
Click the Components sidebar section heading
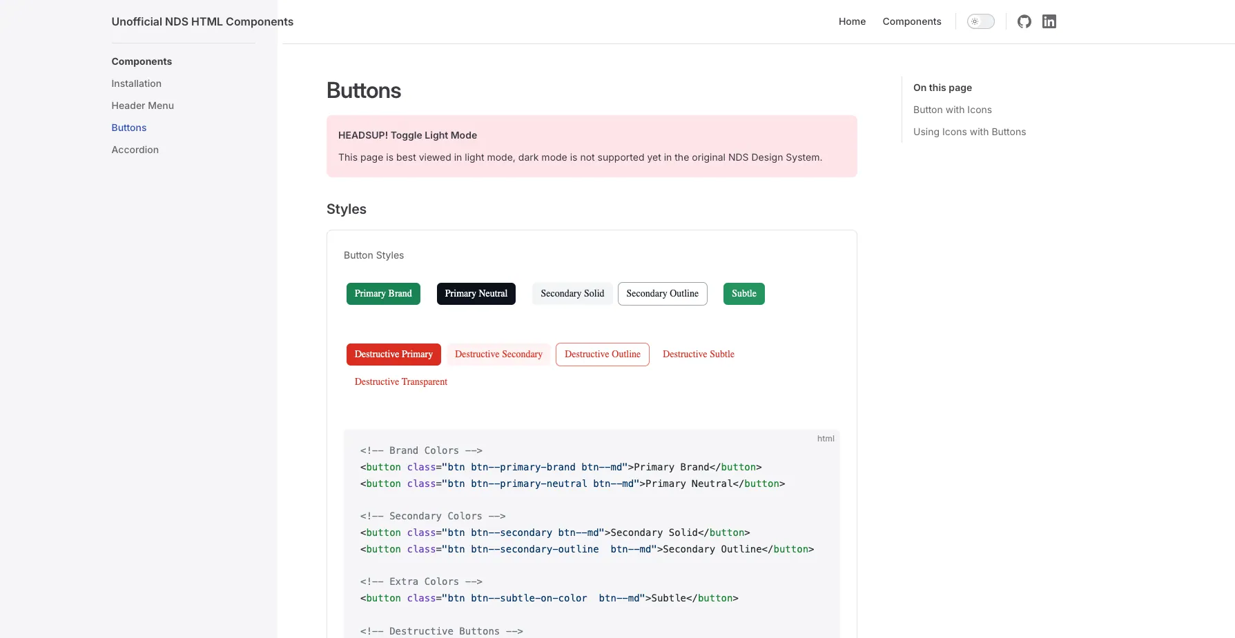[142, 61]
